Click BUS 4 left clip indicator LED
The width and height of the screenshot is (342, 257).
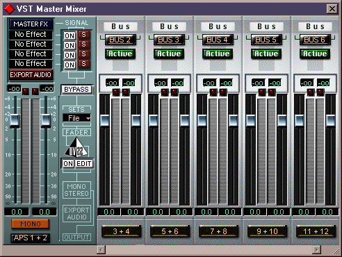click(213, 92)
